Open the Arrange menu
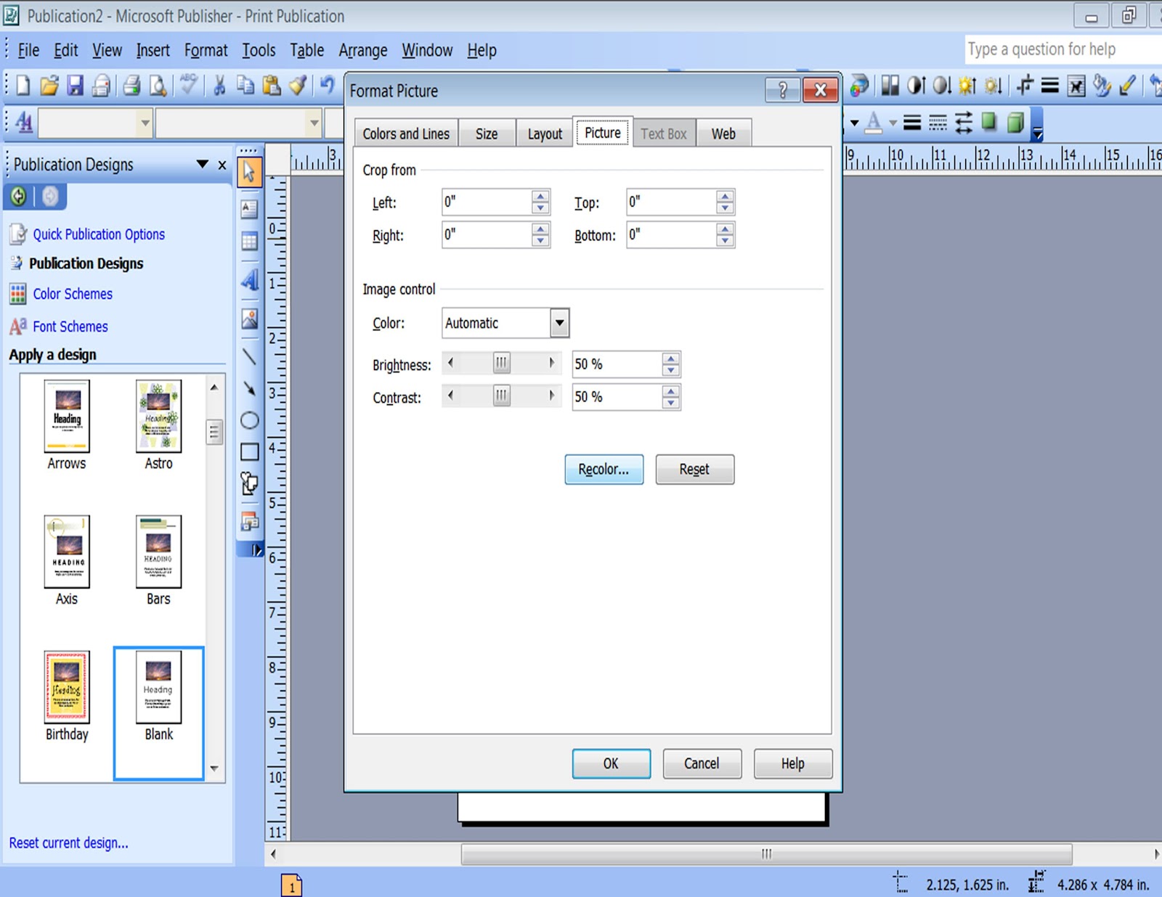1162x897 pixels. tap(363, 50)
